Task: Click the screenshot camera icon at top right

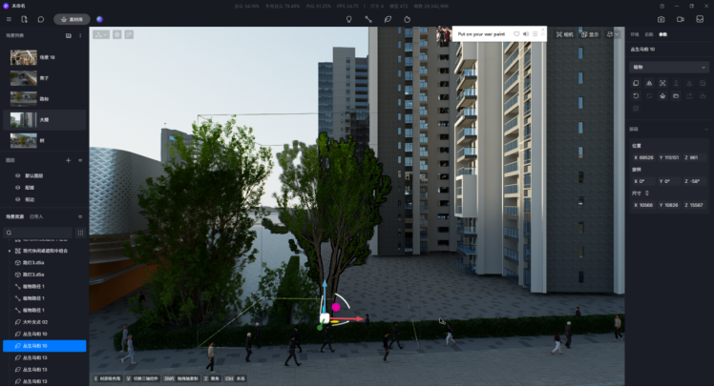Action: coord(661,19)
